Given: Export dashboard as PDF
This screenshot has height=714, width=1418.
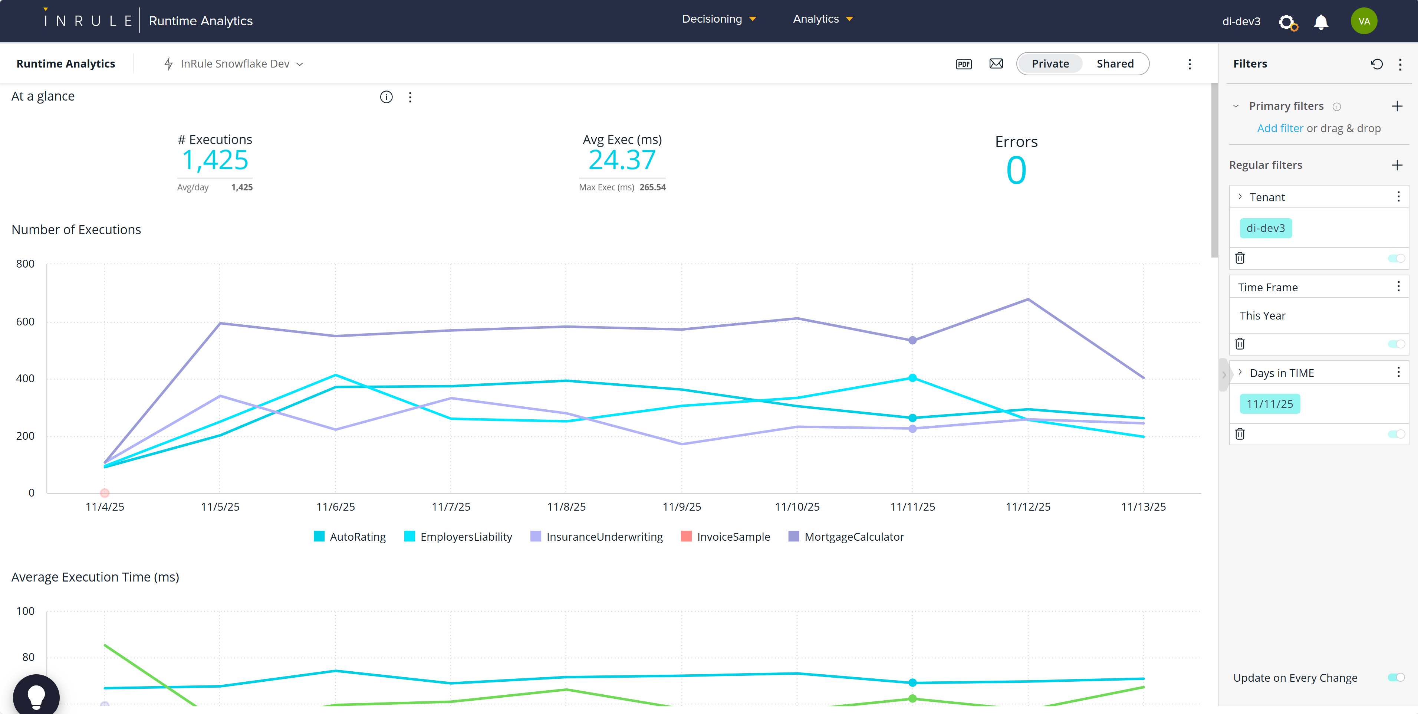Looking at the screenshot, I should 963,64.
